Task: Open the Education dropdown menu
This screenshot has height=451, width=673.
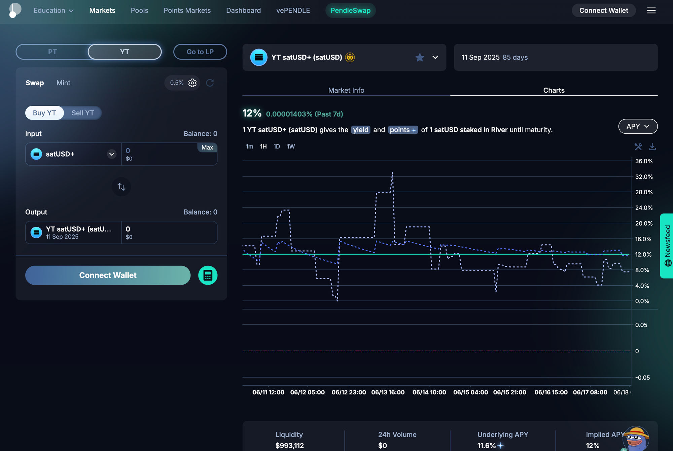Action: (x=54, y=10)
